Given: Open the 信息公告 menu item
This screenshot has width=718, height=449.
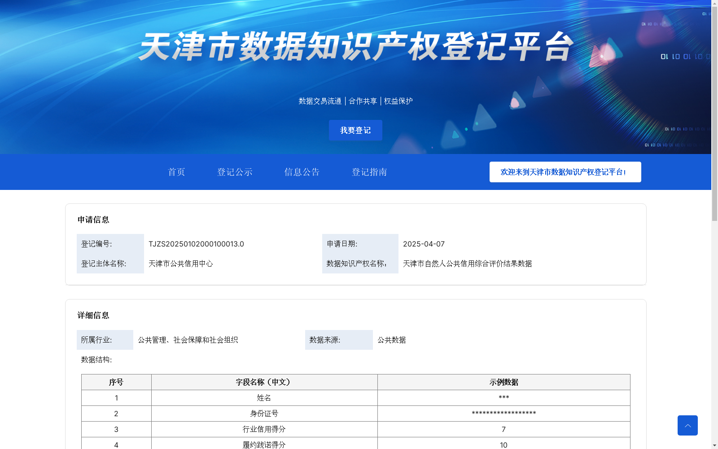Looking at the screenshot, I should (302, 172).
